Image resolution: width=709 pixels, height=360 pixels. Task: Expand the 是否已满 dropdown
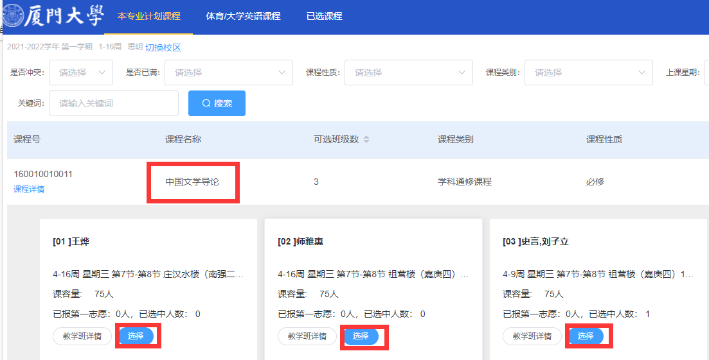(229, 73)
